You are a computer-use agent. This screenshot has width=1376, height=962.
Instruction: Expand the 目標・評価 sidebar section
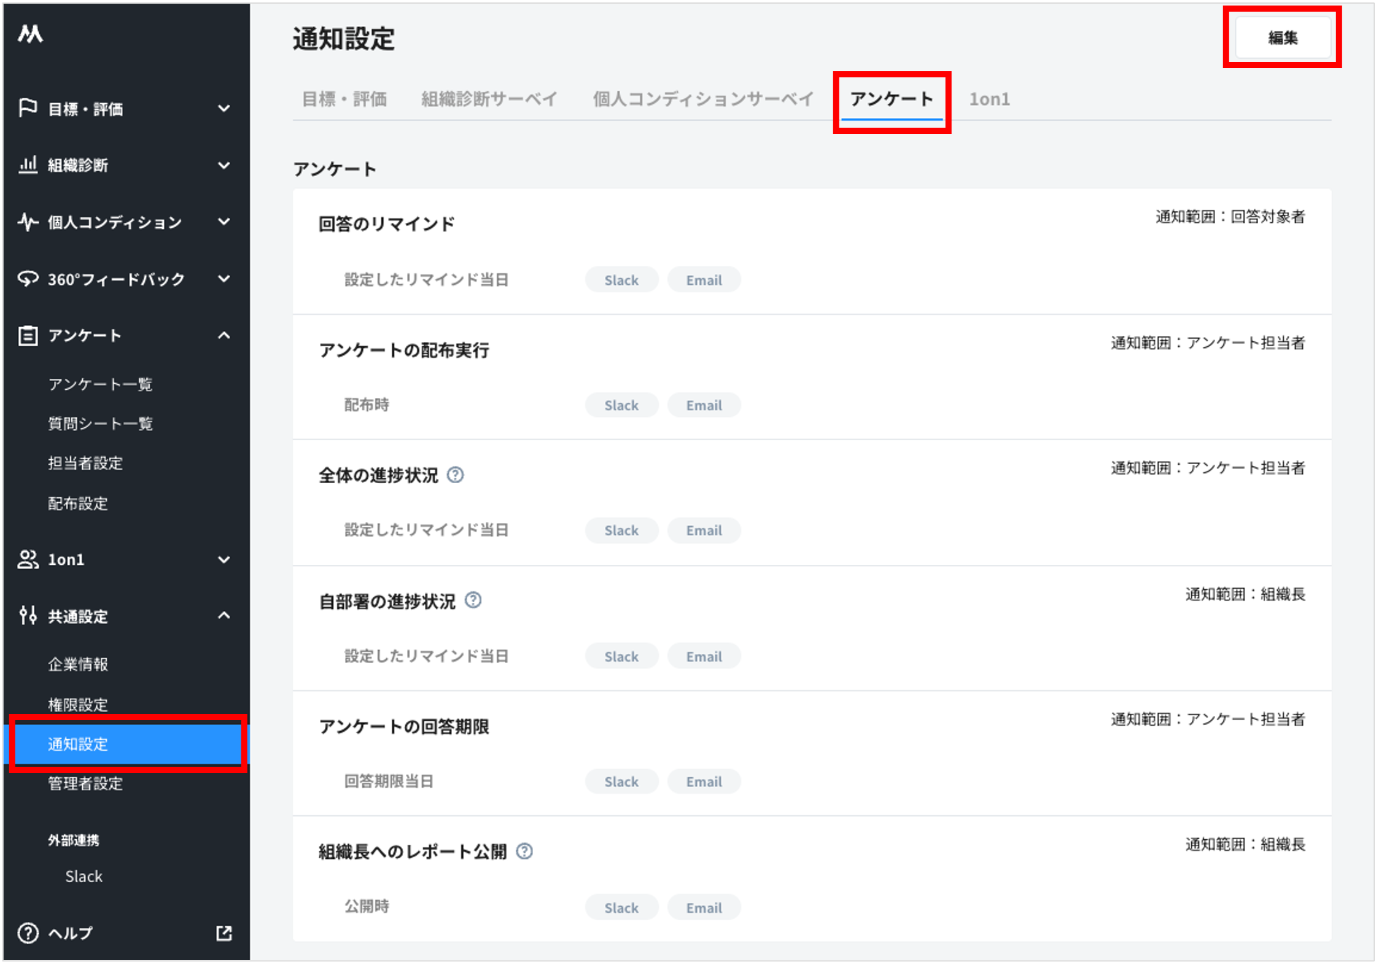click(x=224, y=109)
